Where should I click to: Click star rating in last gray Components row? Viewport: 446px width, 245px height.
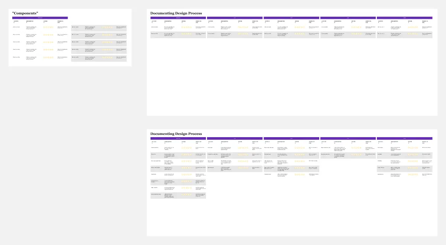107,58
